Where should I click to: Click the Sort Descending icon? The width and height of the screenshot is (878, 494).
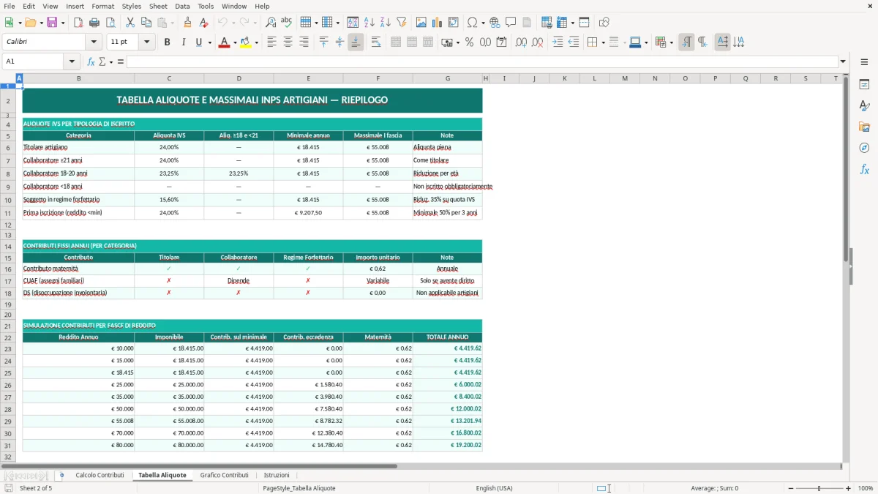(x=386, y=23)
